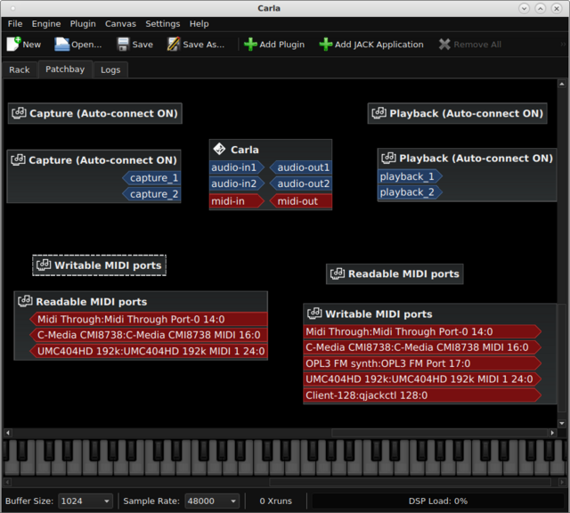Open the Buffer Size dropdown

[x=85, y=501]
